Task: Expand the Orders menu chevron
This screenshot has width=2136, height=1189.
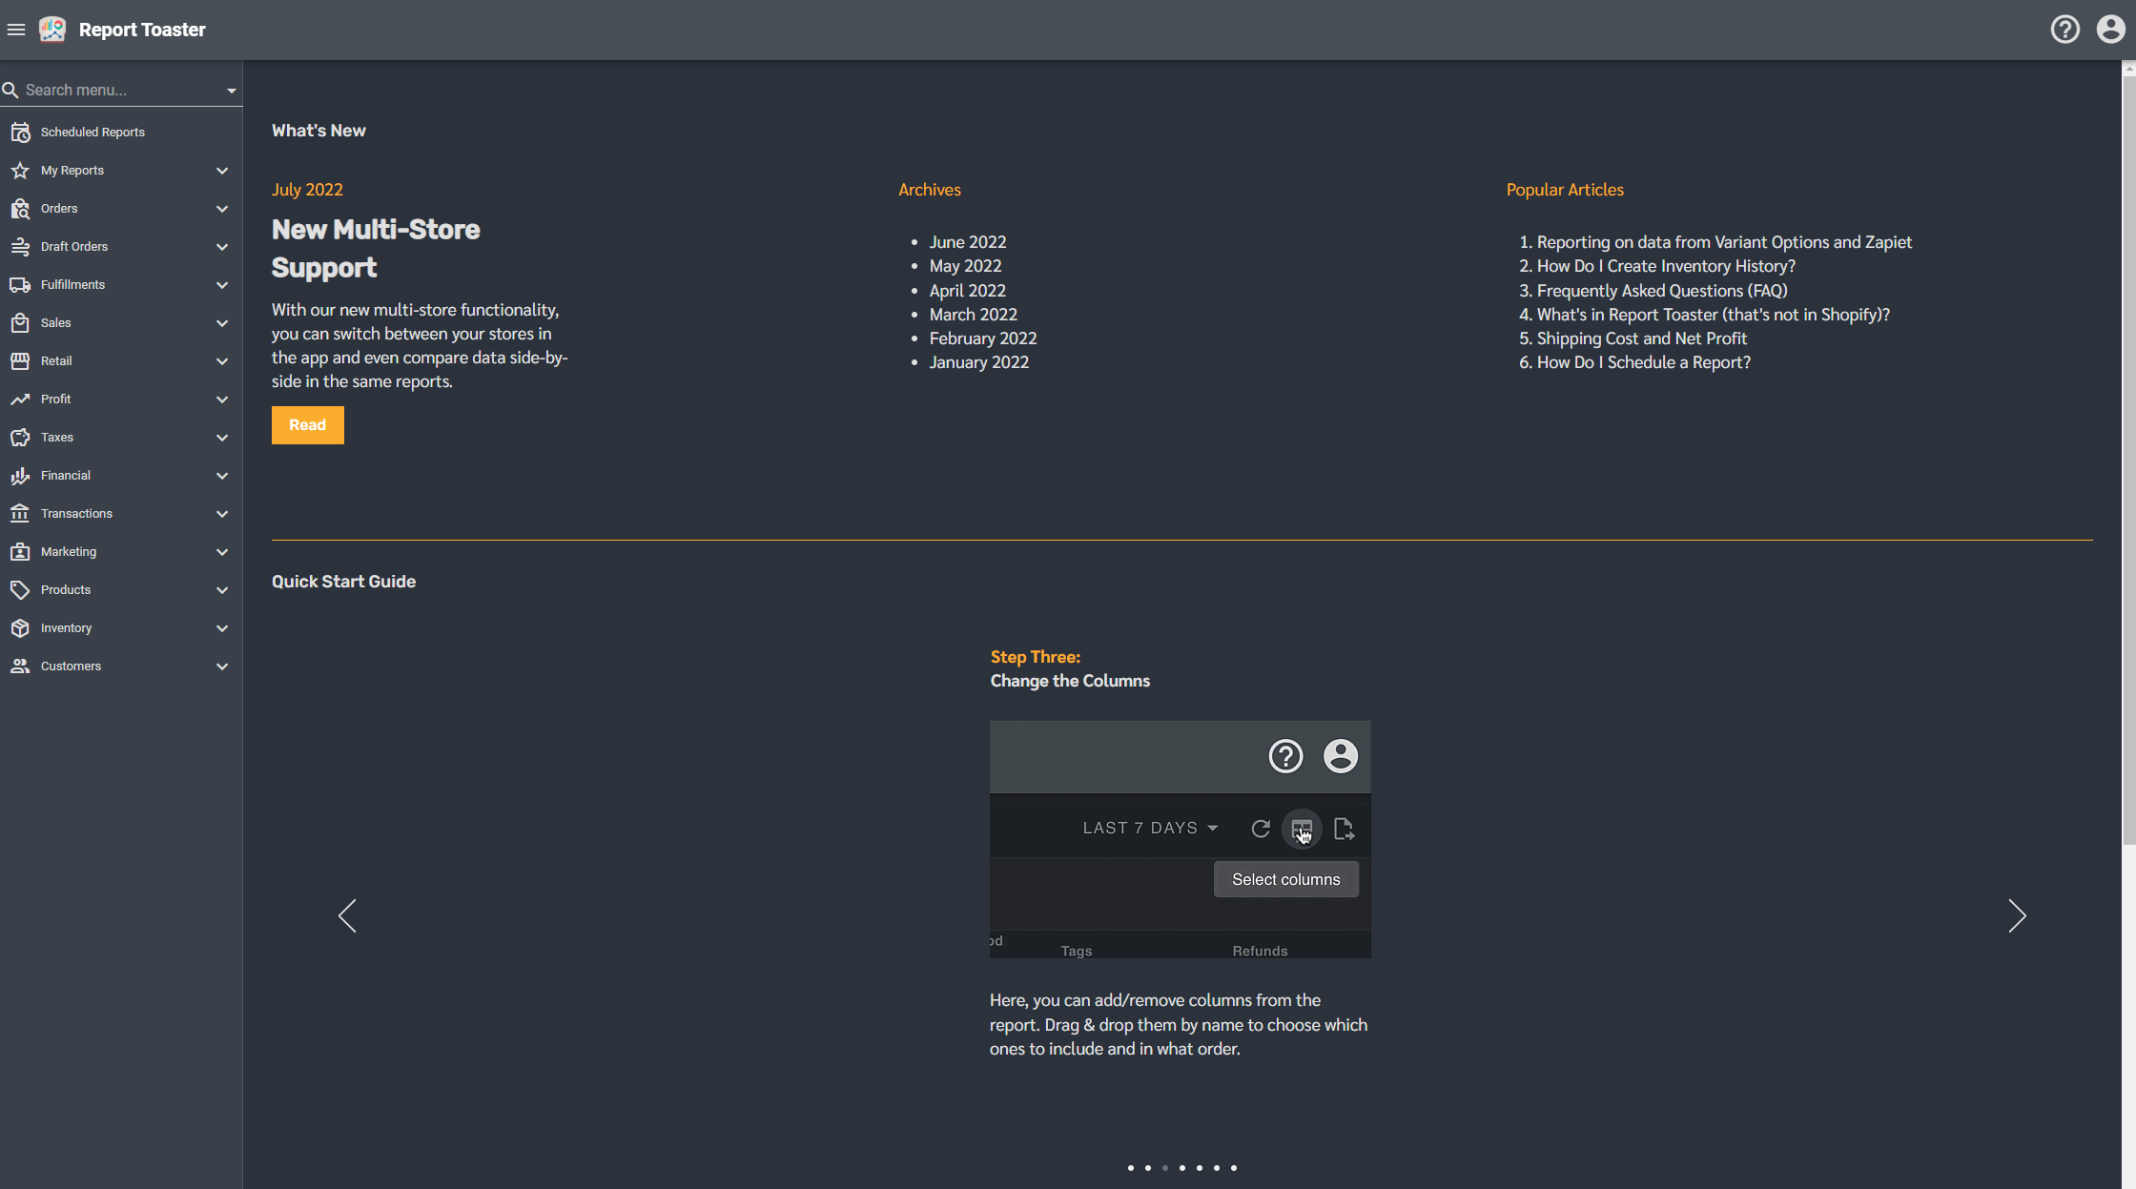Action: coord(222,209)
